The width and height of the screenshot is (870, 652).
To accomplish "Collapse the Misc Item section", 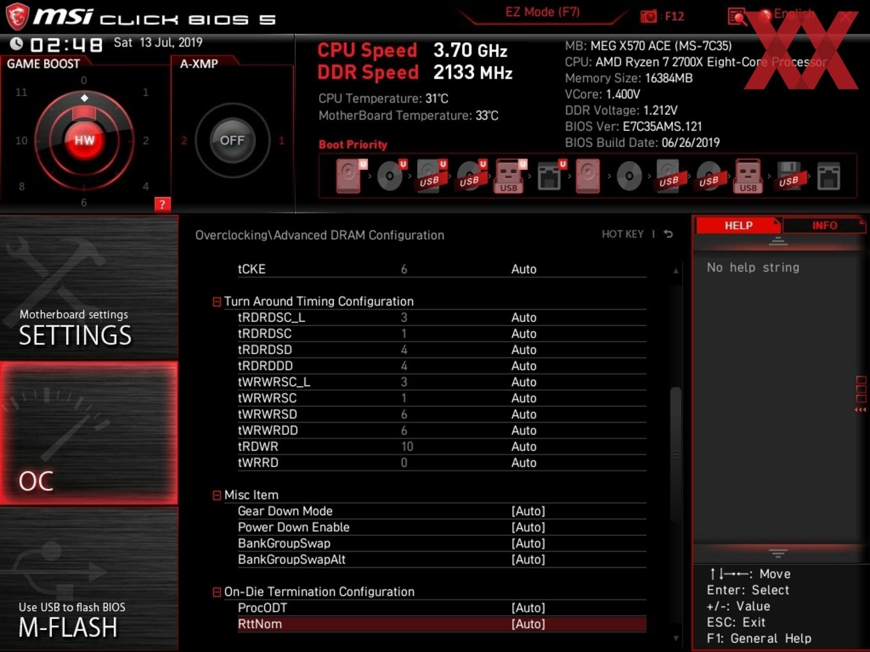I will click(217, 495).
